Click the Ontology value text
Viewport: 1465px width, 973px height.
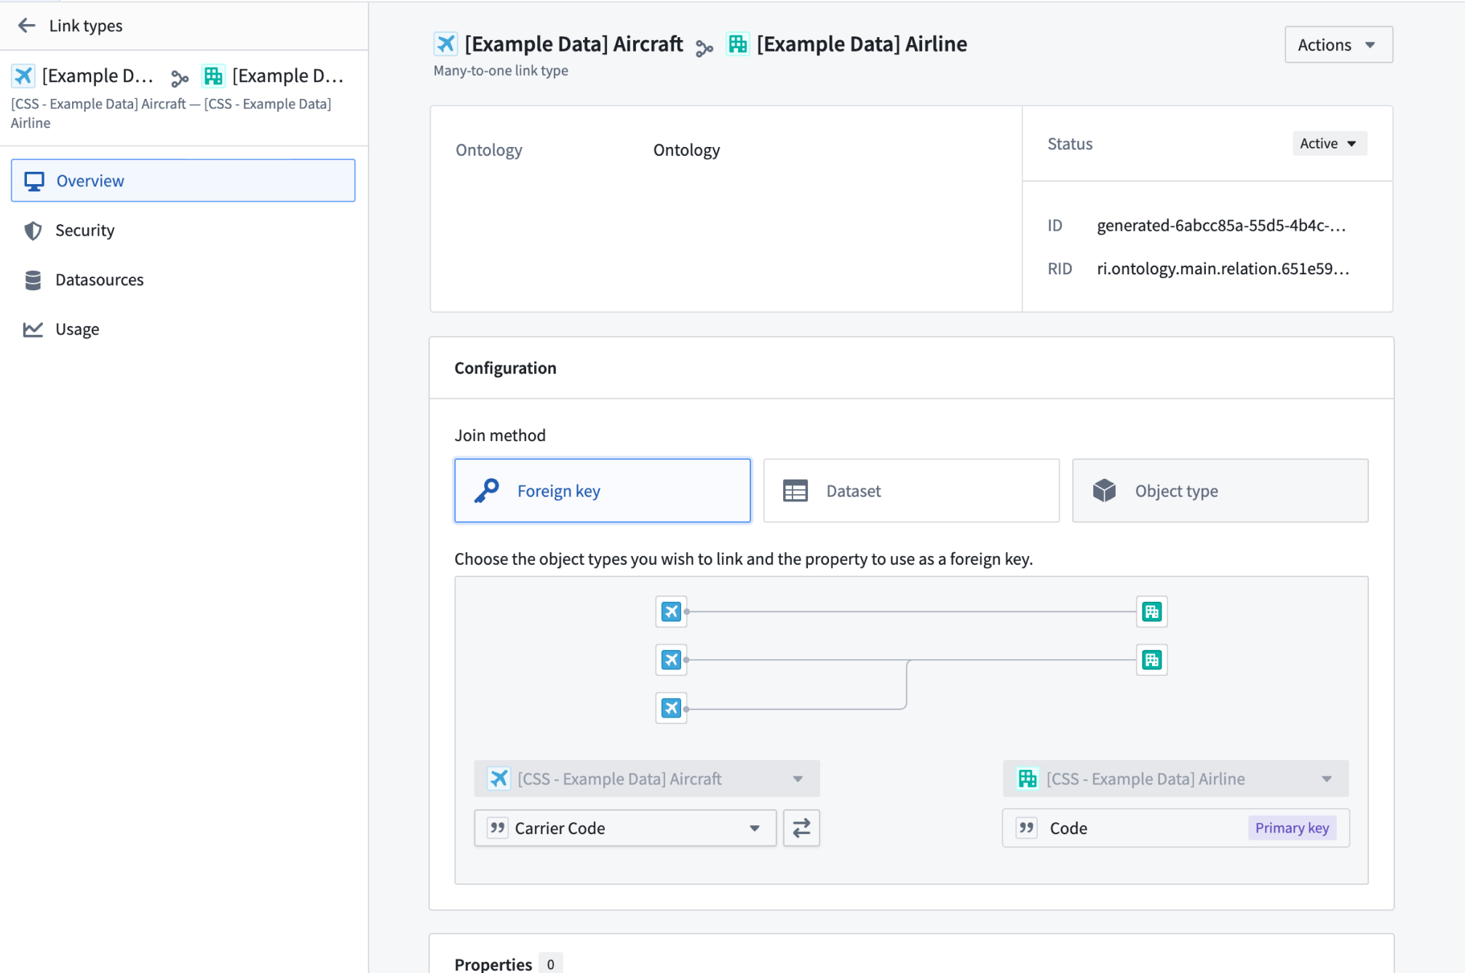click(x=686, y=150)
